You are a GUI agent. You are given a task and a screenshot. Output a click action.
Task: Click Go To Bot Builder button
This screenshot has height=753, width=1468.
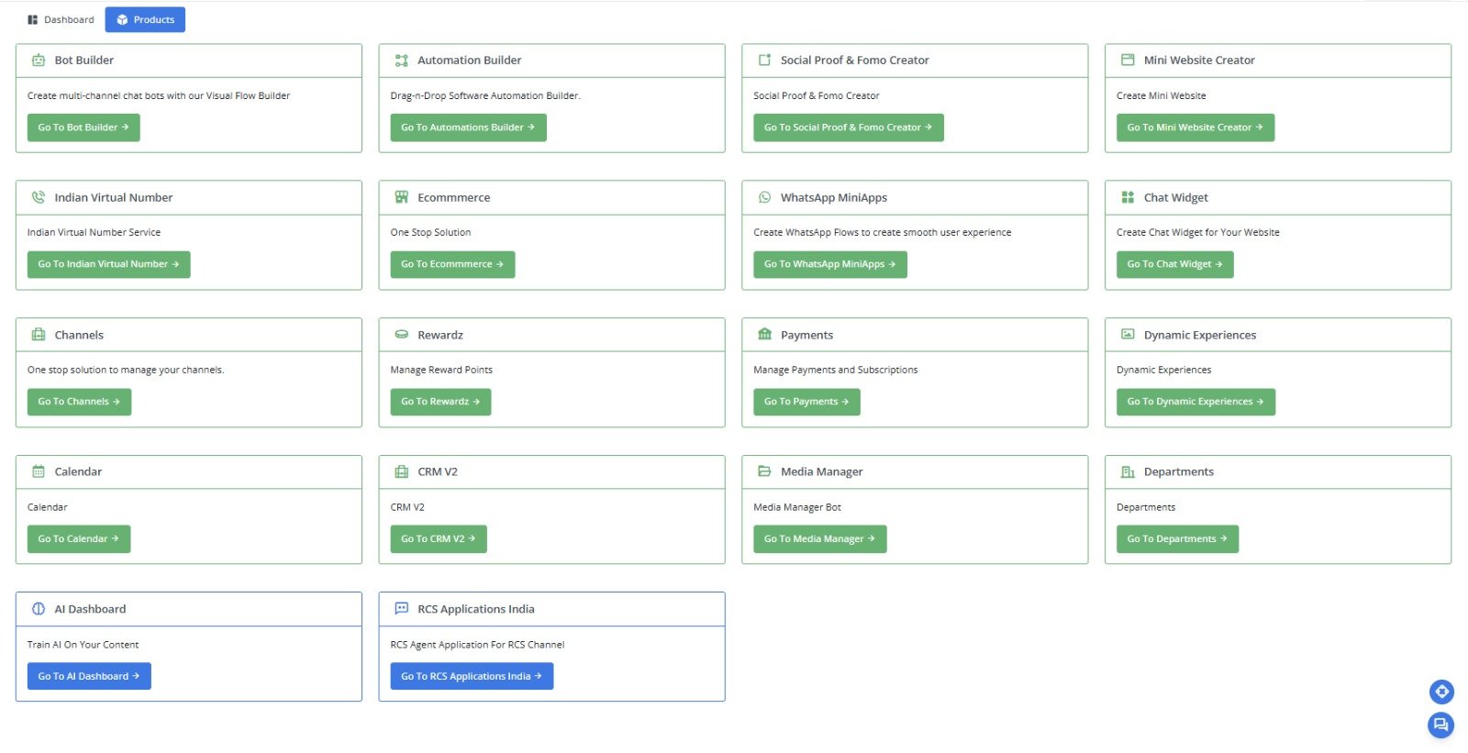(x=83, y=127)
